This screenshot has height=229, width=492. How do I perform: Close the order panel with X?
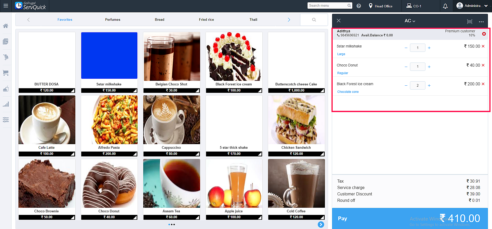[x=339, y=21]
